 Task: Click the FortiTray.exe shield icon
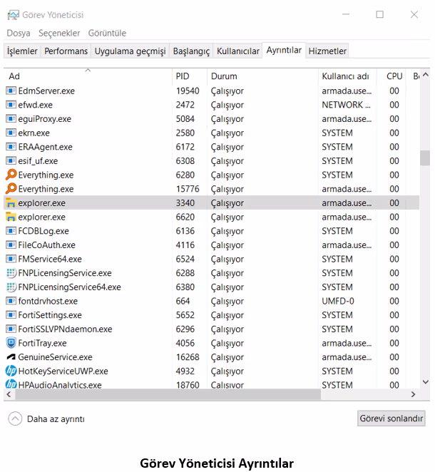pyautogui.click(x=11, y=343)
